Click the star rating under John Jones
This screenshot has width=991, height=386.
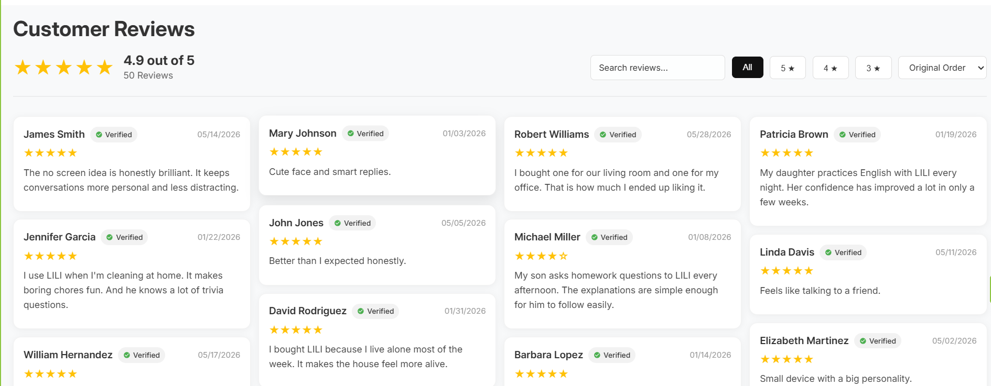[296, 241]
